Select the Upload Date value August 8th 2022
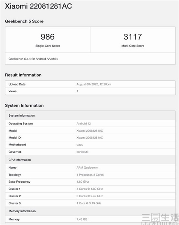Screen dimensions: 179x225 point(94,84)
